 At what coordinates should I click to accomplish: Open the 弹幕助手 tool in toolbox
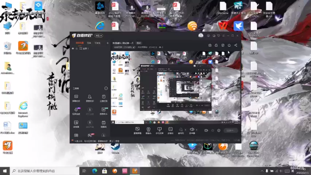coord(76,98)
